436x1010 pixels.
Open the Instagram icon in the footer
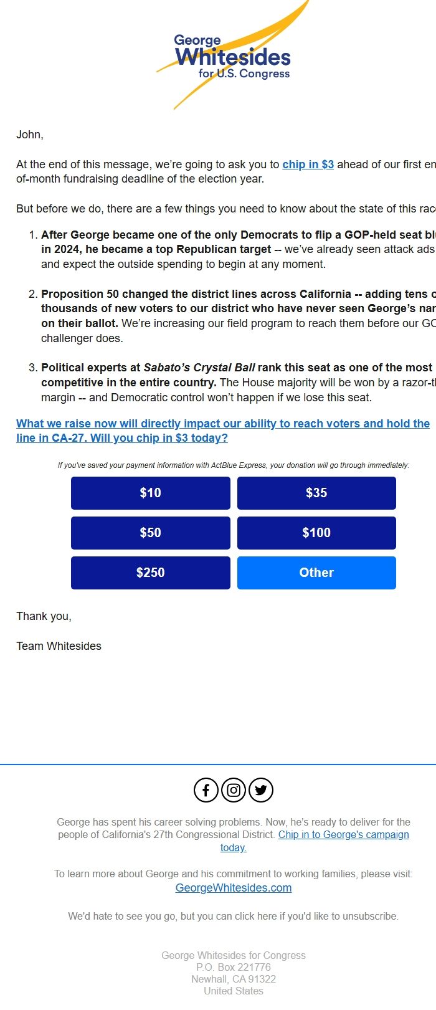(233, 789)
